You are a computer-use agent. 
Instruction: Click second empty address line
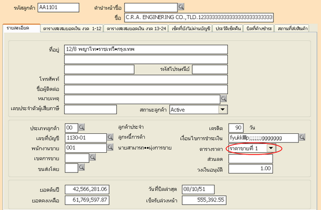(x=146, y=59)
